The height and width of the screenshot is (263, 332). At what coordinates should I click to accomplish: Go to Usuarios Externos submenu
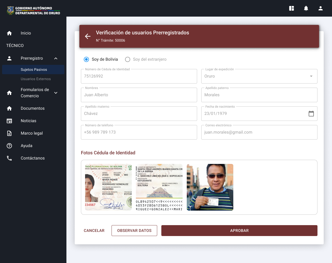click(36, 79)
